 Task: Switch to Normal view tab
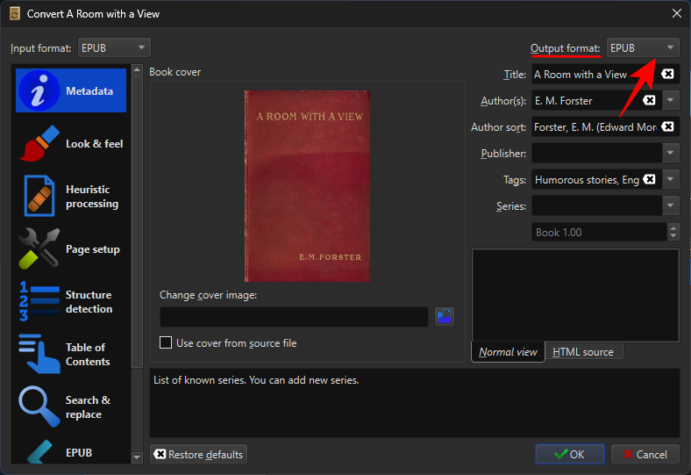pyautogui.click(x=508, y=352)
